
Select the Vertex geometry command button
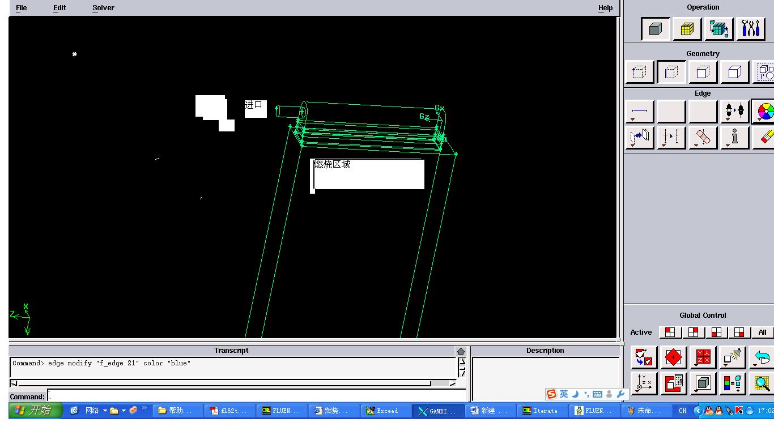pyautogui.click(x=639, y=72)
